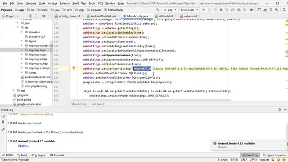Open Project Structure icon in toolbar
288x162 pixels.
tap(252, 10)
